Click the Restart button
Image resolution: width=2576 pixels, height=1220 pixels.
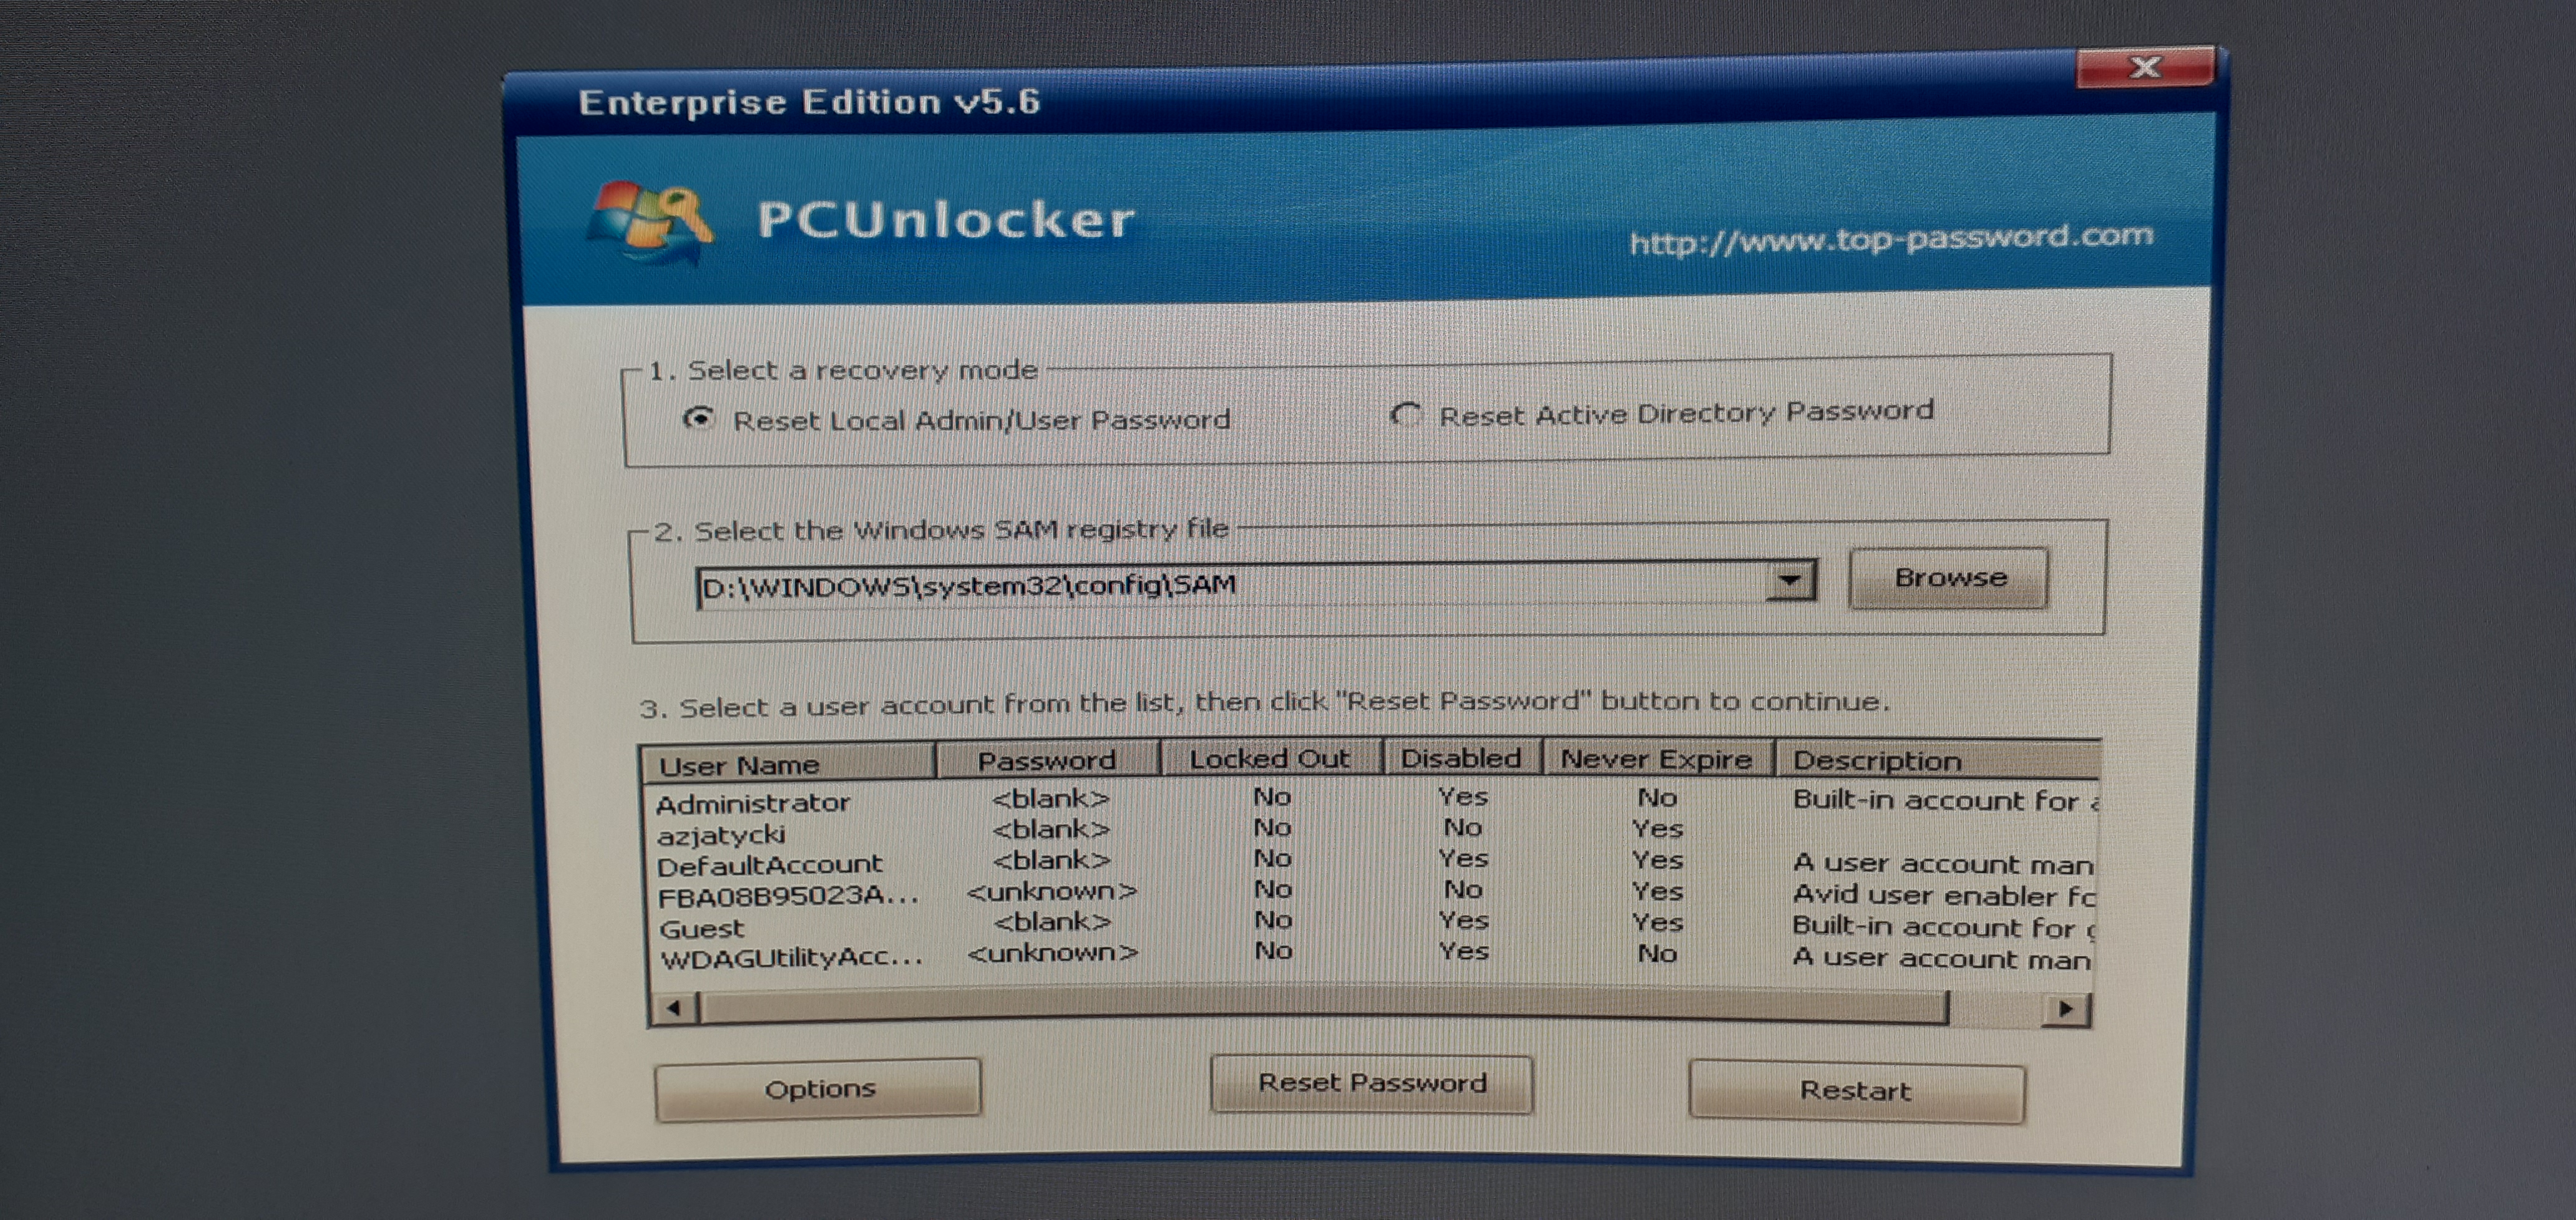click(1856, 1091)
